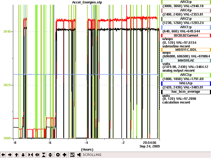The image size is (211, 158).
Task: Click the plus toolbar icon
Action: (65, 155)
